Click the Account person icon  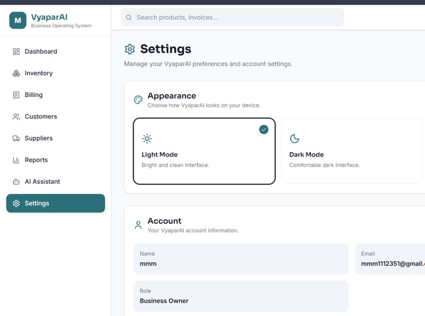click(138, 225)
